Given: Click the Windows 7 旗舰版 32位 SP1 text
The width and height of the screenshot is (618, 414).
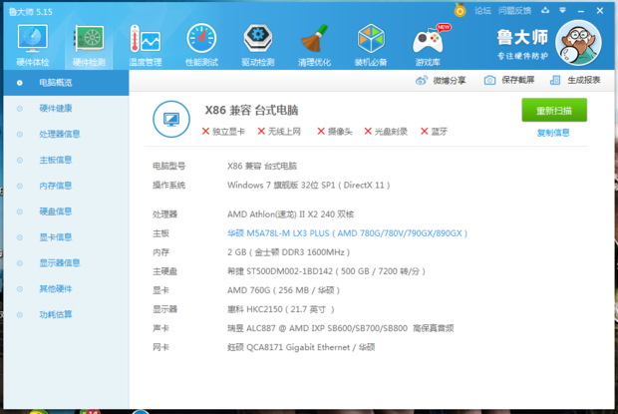Looking at the screenshot, I should coord(309,186).
